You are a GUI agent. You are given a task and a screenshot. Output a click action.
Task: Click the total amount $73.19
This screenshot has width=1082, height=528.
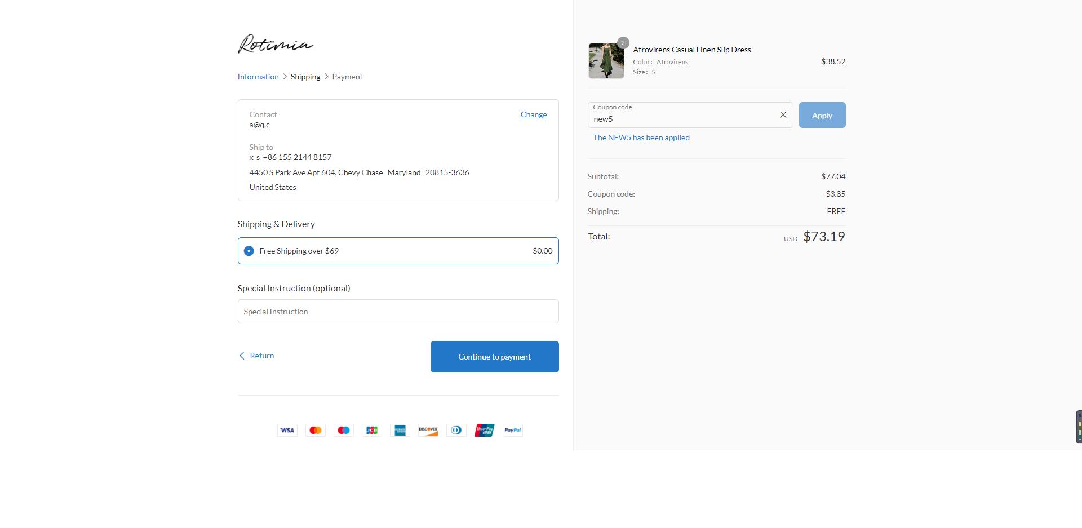coord(824,236)
